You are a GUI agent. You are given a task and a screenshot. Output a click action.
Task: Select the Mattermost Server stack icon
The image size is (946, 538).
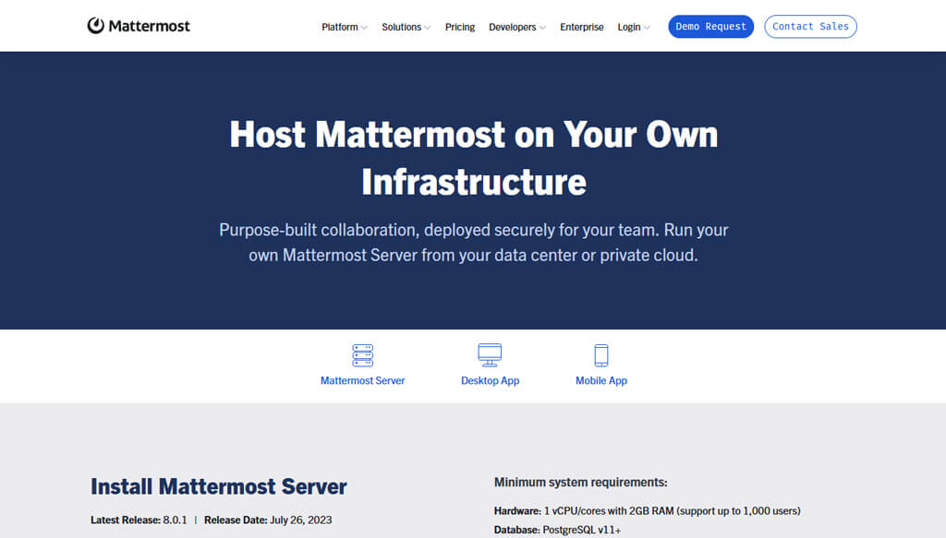click(x=362, y=355)
